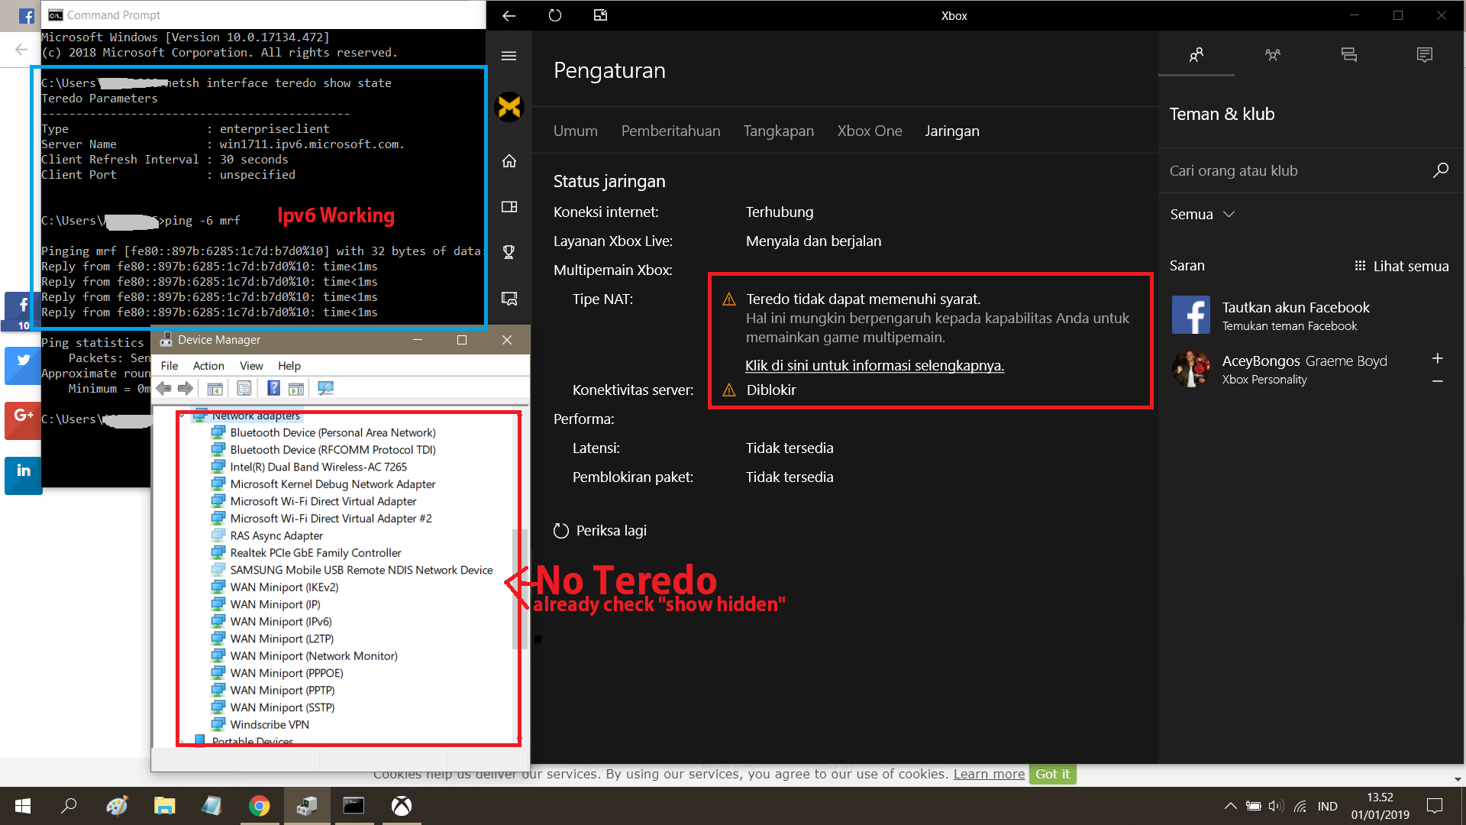Open Device Manager File menu
This screenshot has height=825, width=1466.
[x=170, y=366]
